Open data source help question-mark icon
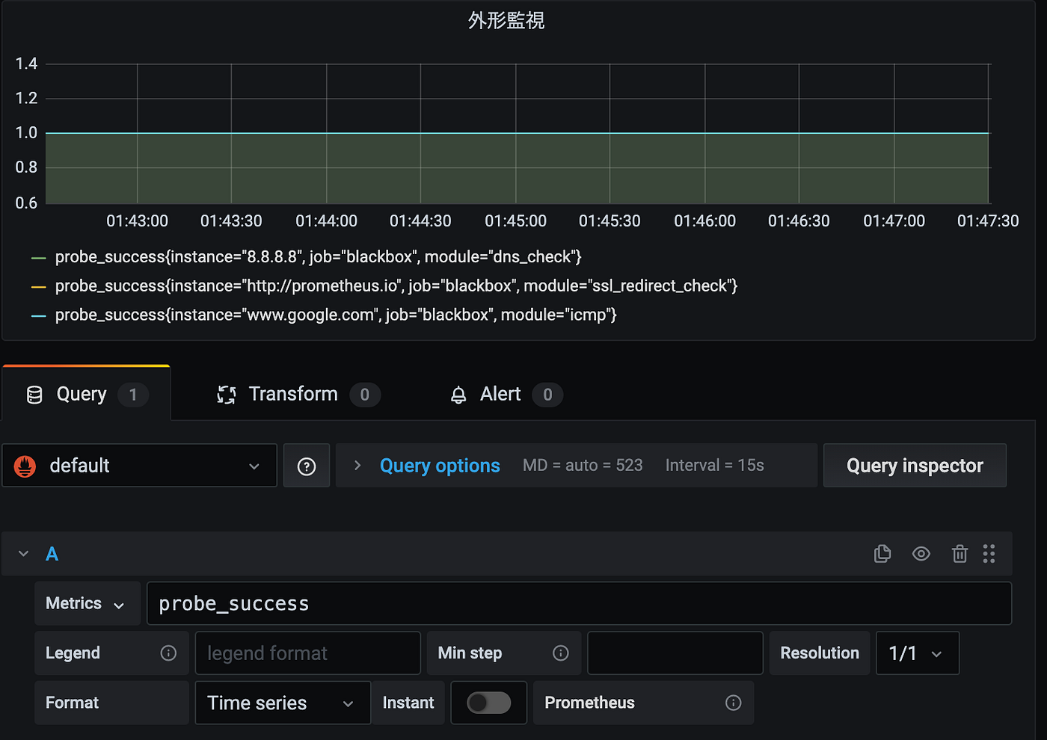 [307, 466]
